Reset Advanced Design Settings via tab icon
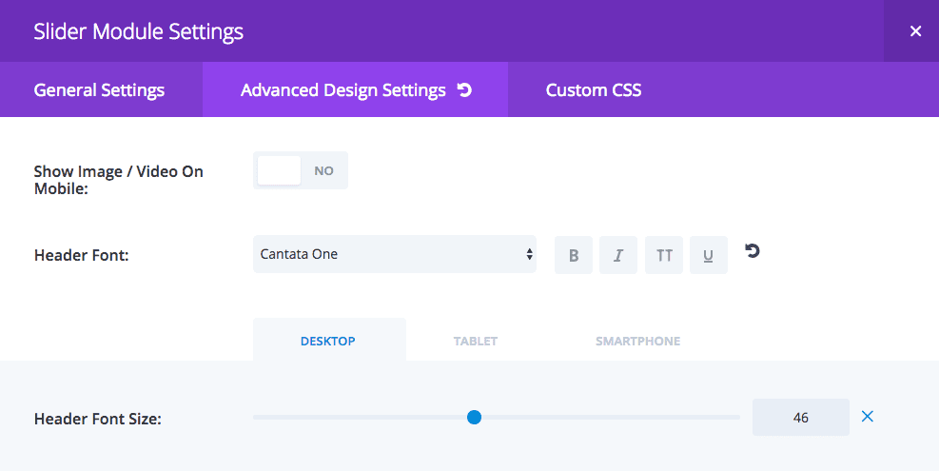939x471 pixels. tap(464, 90)
